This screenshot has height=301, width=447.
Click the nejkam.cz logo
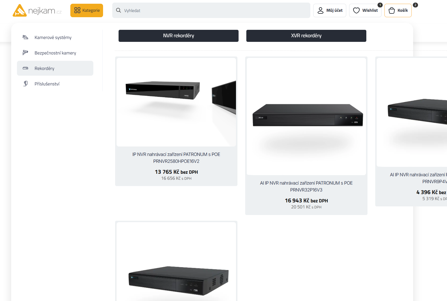click(37, 11)
